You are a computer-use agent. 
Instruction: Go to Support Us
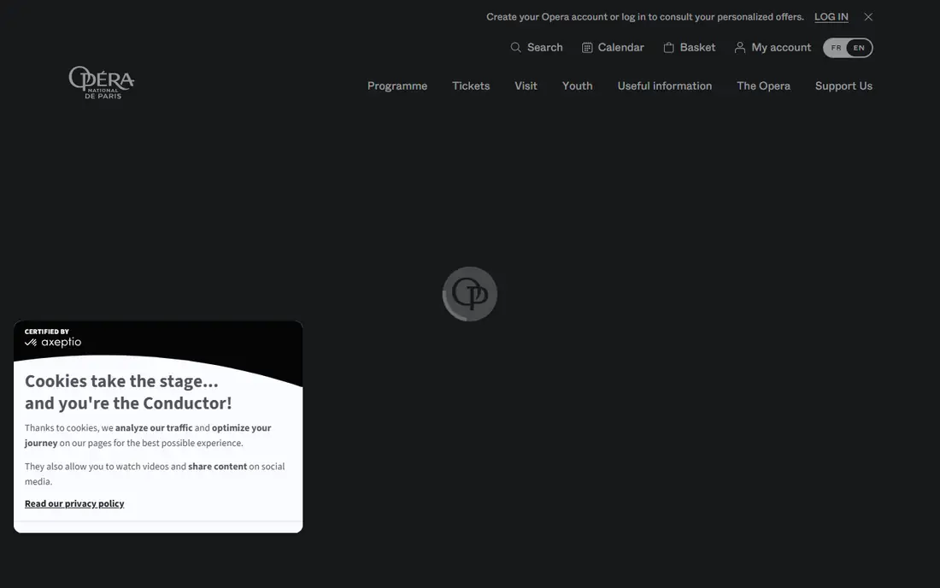(x=843, y=85)
